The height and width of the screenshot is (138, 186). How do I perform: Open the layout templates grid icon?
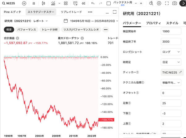(66, 3)
